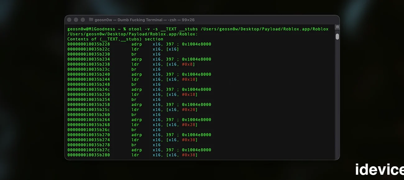Viewport: 404px width, 180px height.
Task: Click address 000000010035b22c
Action: click(x=89, y=49)
